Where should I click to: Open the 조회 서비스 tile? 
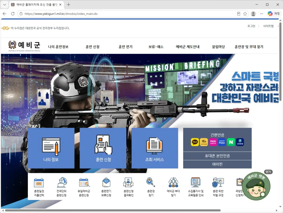click(155, 148)
